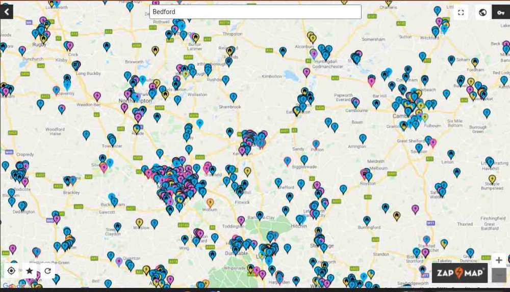Screen dimensions: 510x292
Task: Select the pink pin above Toddington
Action: pos(241,221)
